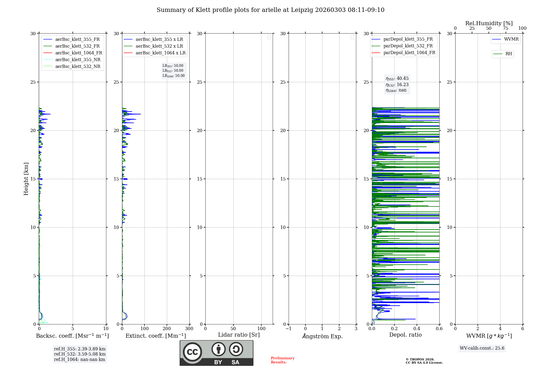
Task: Click the aerBsc_klett_1064 x LR legend entry
Action: tap(160, 53)
